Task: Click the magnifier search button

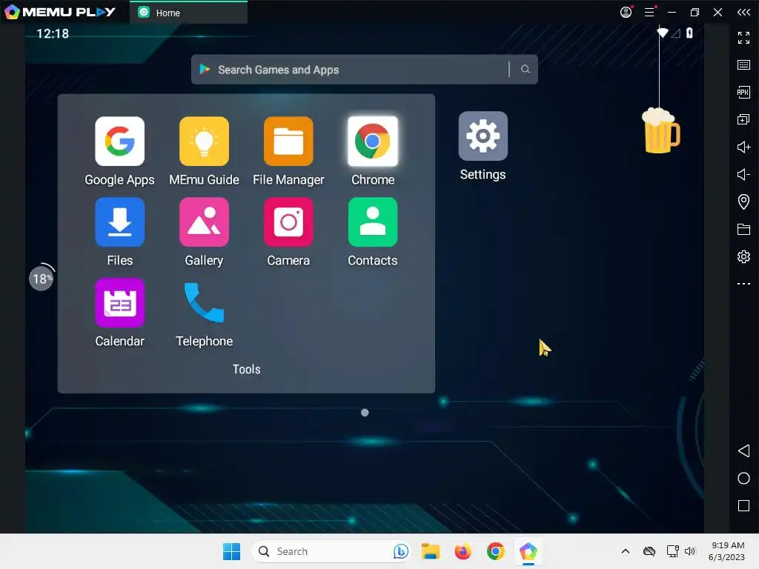Action: [526, 70]
